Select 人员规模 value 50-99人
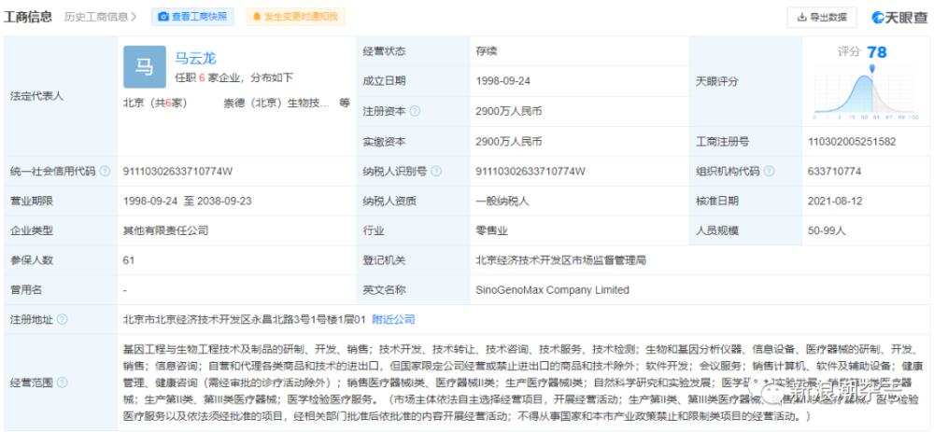Screen dimensions: 934x432 [x=827, y=230]
